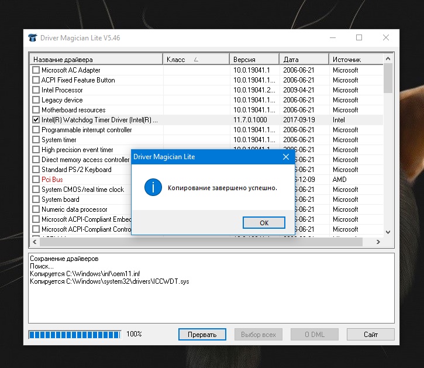Sort by Дата column header

click(304, 59)
